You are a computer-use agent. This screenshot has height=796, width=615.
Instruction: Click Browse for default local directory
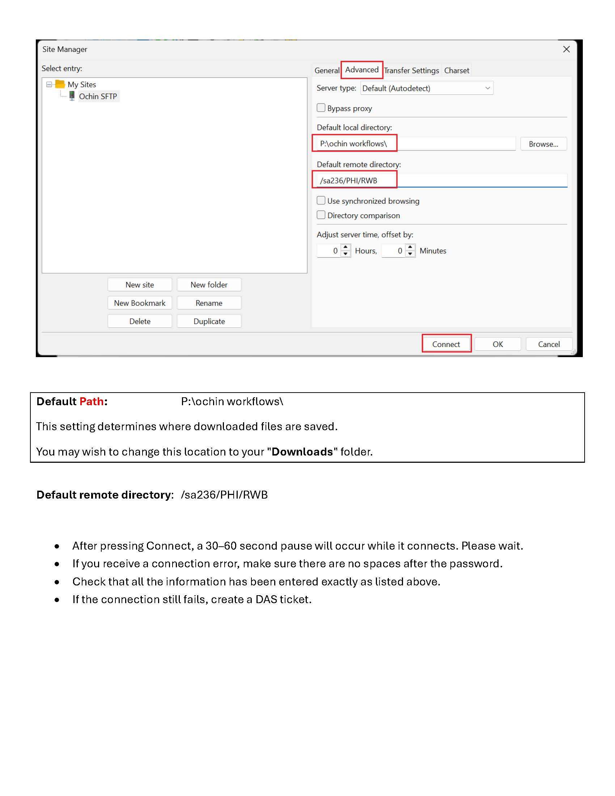click(x=543, y=144)
